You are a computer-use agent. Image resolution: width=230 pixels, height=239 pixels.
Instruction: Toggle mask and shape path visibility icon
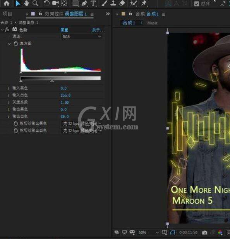click(132, 232)
